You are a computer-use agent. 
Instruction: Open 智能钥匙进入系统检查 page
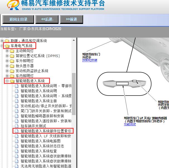click(x=39, y=151)
